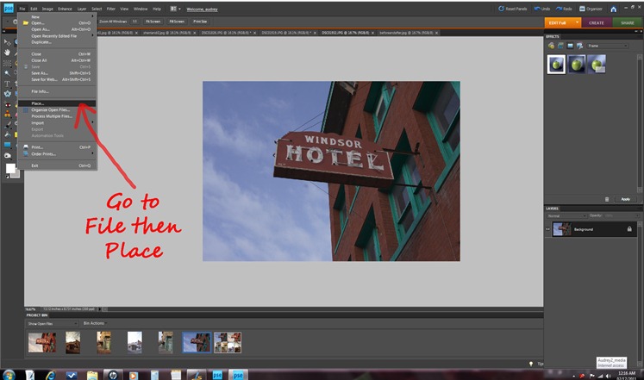Switch to the CREATE tab
644x380 pixels.
[x=596, y=22]
